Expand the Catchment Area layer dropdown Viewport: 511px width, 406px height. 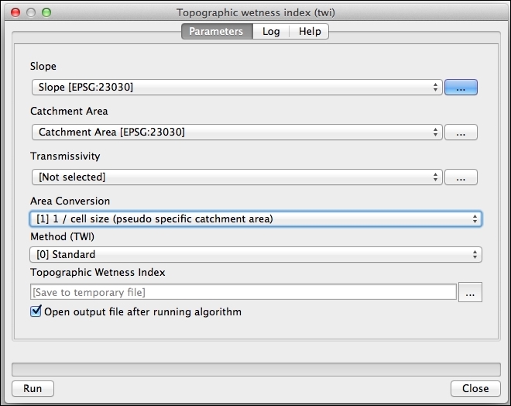coord(237,132)
